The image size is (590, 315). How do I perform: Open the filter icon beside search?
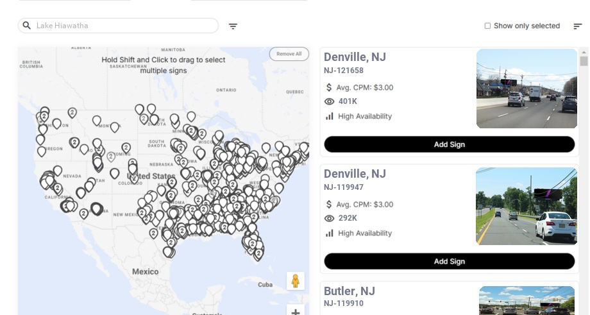click(x=233, y=26)
